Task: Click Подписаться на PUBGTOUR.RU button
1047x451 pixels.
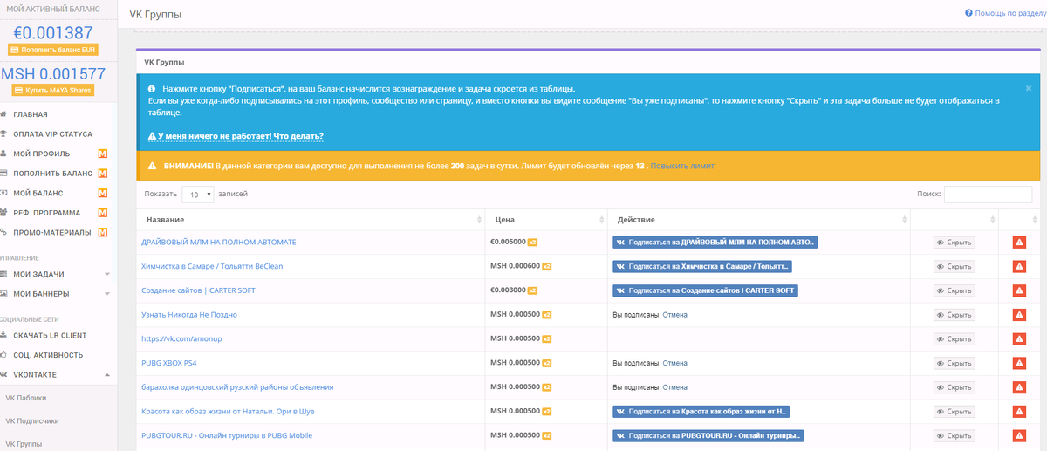Action: (x=708, y=435)
